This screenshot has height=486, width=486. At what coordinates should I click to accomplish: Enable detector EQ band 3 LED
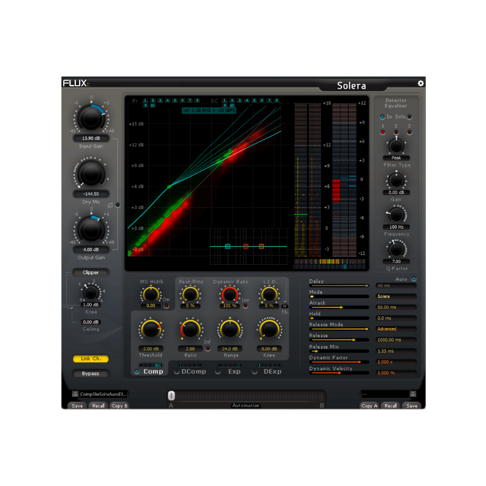pyautogui.click(x=409, y=132)
